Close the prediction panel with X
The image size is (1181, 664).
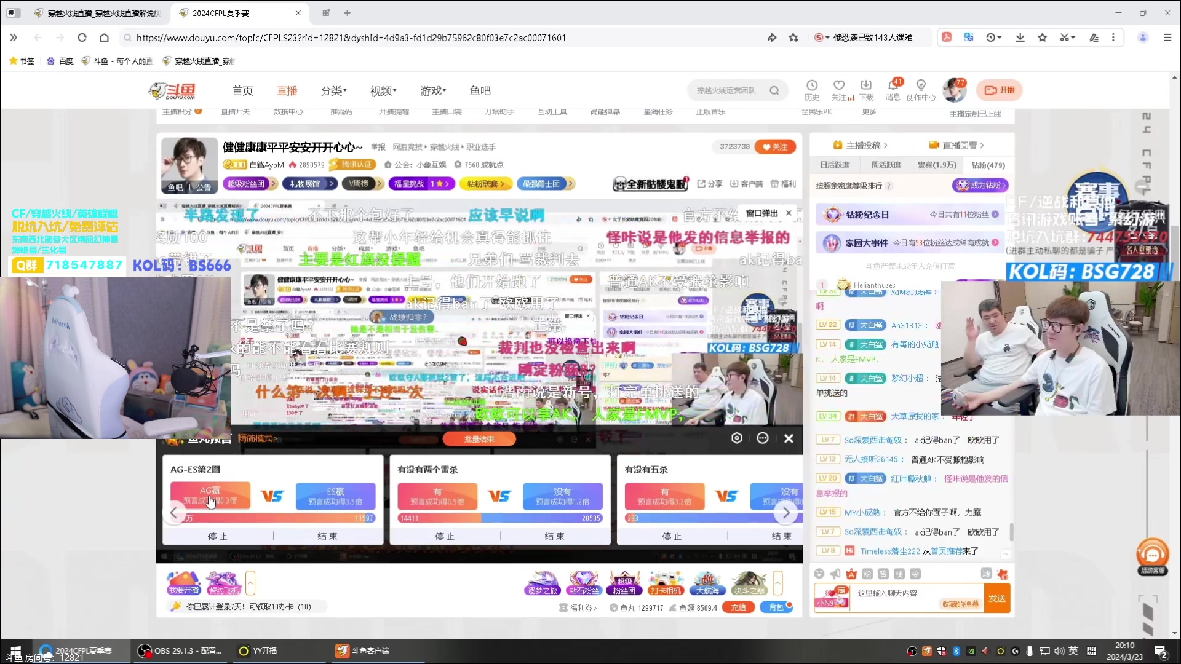tap(789, 438)
